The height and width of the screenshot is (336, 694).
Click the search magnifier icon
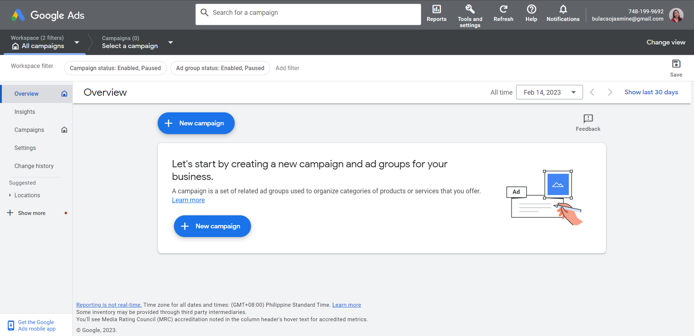coord(204,13)
